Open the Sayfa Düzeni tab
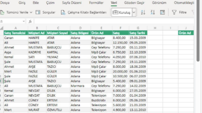 (72, 3)
